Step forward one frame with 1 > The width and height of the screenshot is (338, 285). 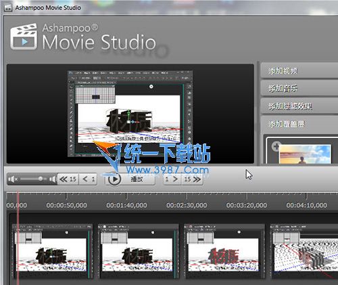coord(172,179)
